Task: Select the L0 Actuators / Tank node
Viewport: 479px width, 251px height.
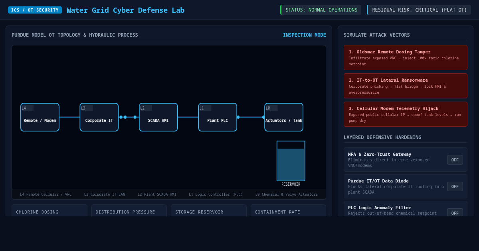Action: tap(284, 117)
